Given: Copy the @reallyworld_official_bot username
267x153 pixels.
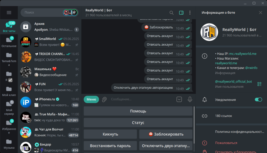Looking at the screenshot, I should (233, 81).
